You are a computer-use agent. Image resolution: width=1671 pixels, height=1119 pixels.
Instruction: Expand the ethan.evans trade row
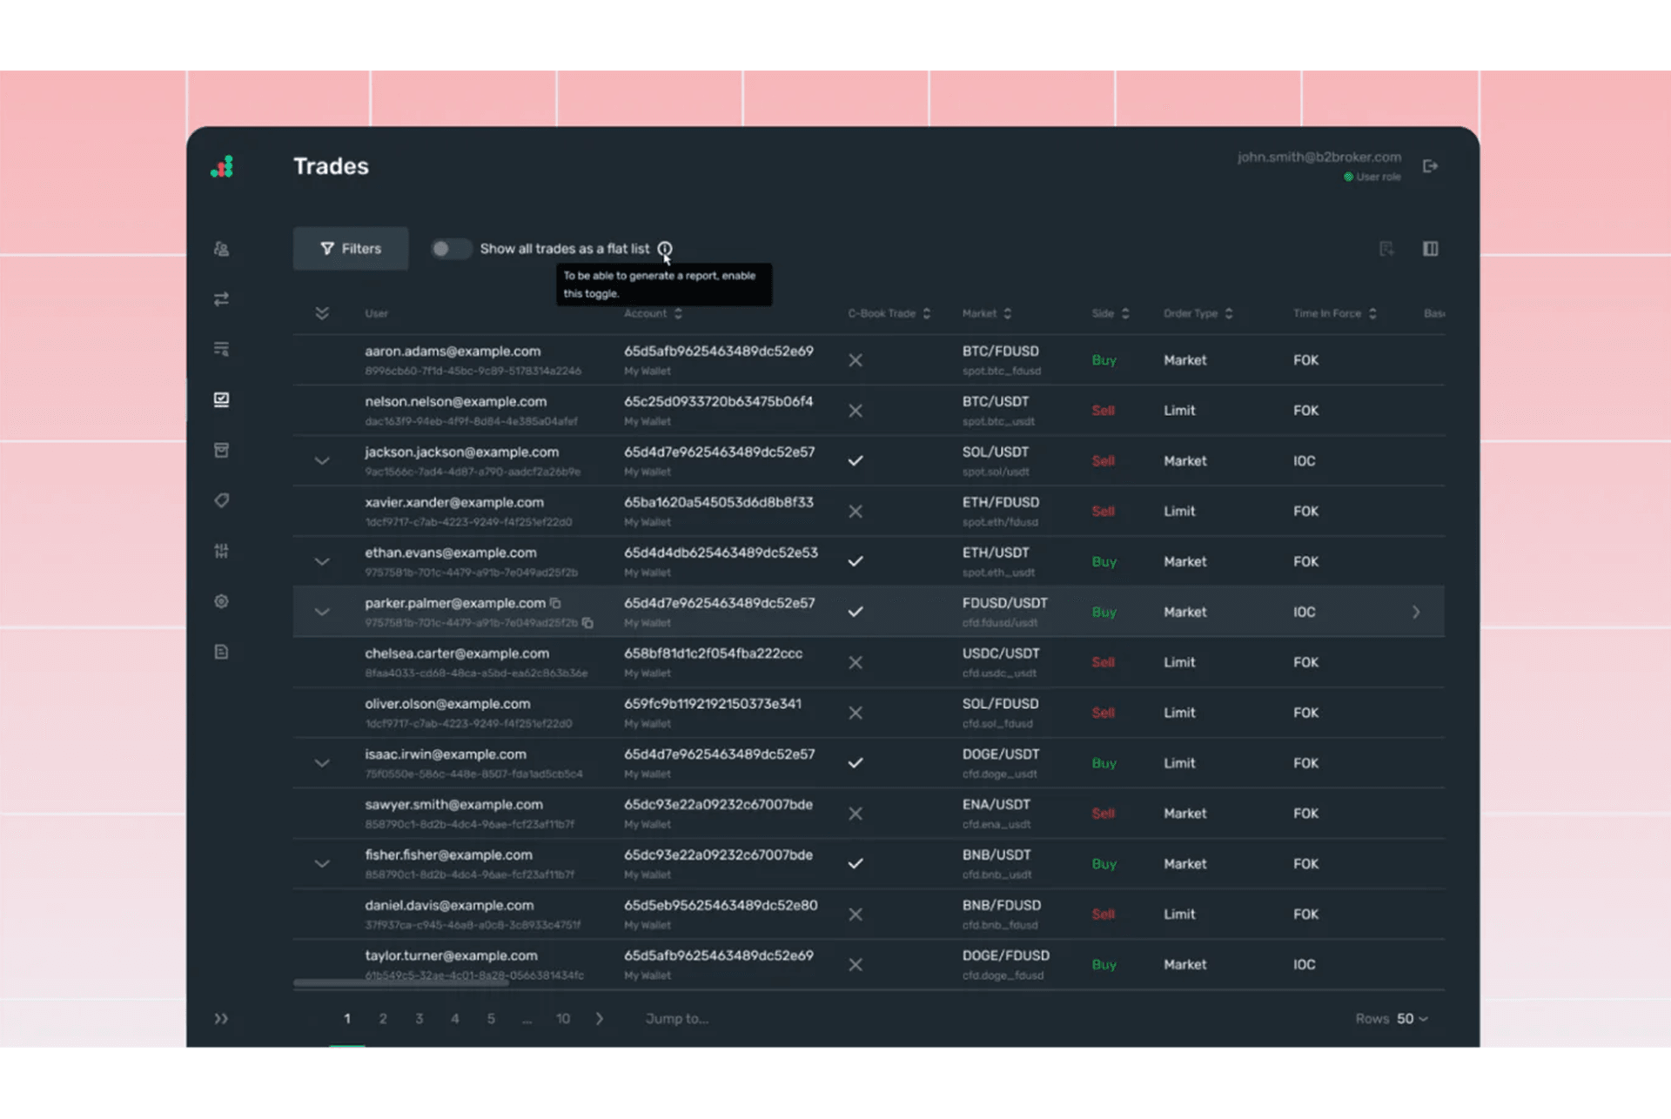click(x=322, y=561)
